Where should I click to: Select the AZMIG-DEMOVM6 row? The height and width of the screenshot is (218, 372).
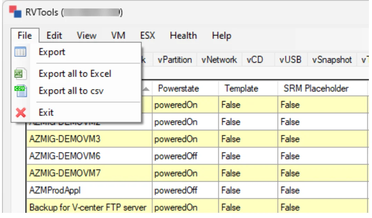[x=197, y=156]
